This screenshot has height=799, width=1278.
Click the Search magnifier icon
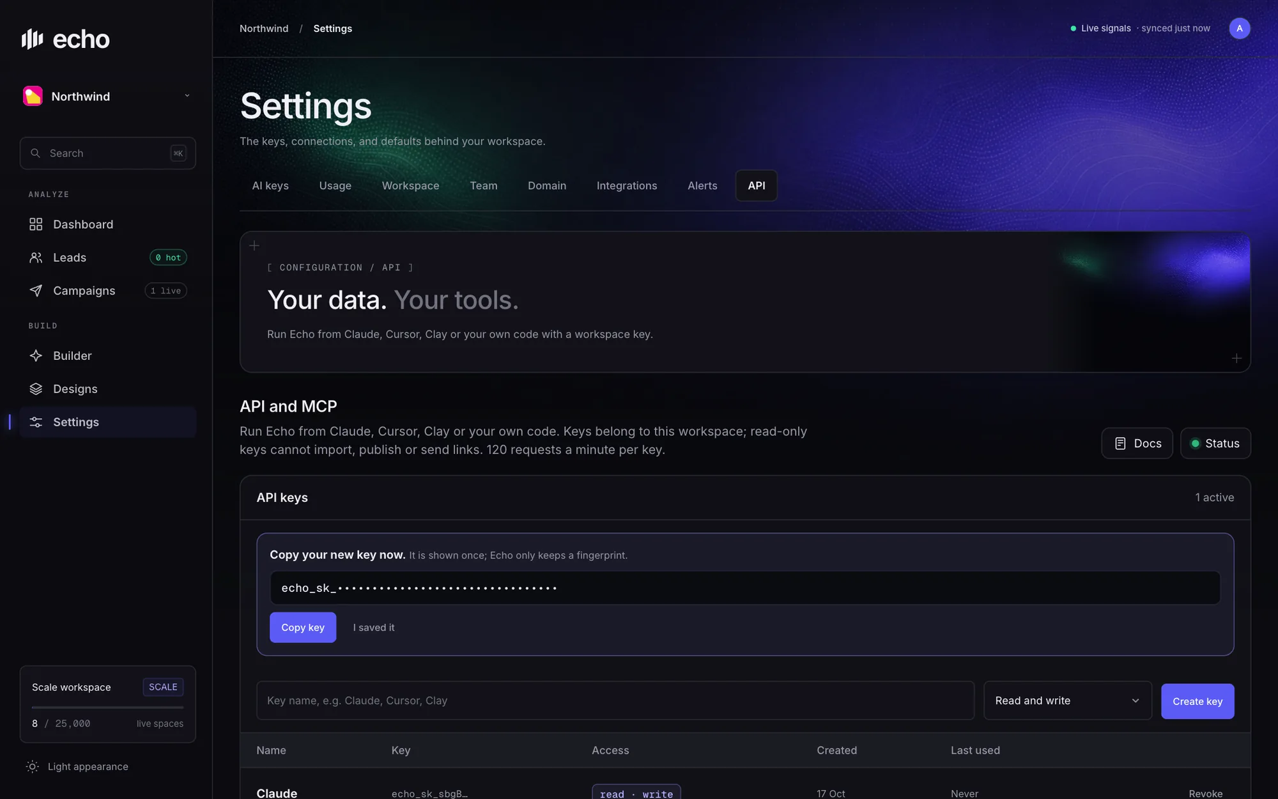[x=36, y=153]
